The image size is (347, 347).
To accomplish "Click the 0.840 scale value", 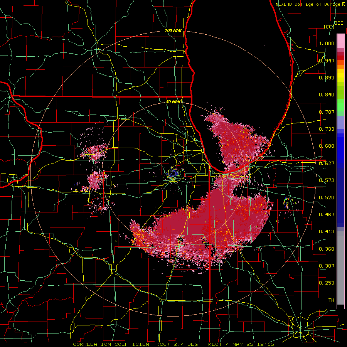I will (x=327, y=95).
